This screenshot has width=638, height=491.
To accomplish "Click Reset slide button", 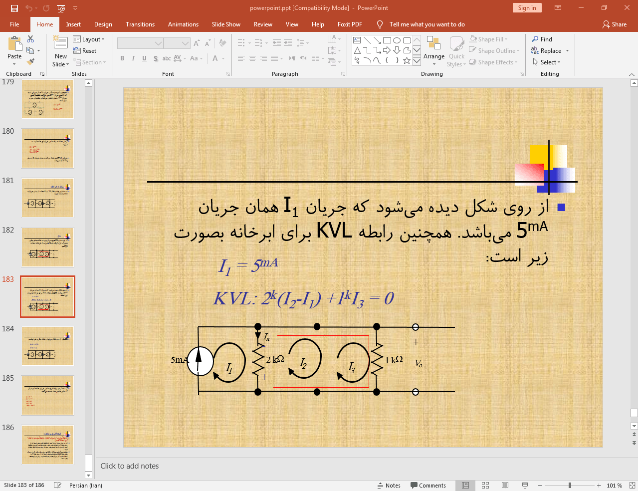I will (x=85, y=51).
